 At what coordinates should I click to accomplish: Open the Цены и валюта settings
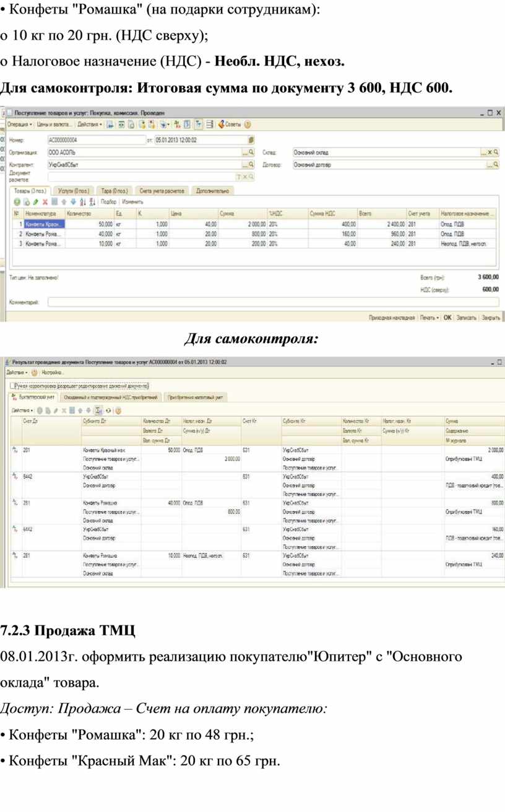pyautogui.click(x=55, y=124)
